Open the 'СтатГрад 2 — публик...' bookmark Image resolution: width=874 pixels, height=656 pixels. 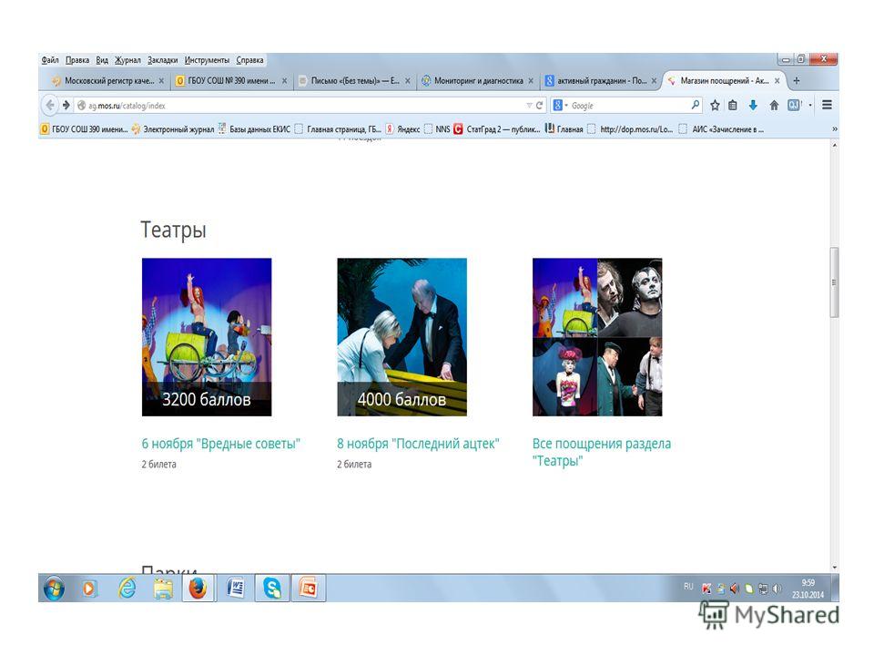pyautogui.click(x=497, y=128)
